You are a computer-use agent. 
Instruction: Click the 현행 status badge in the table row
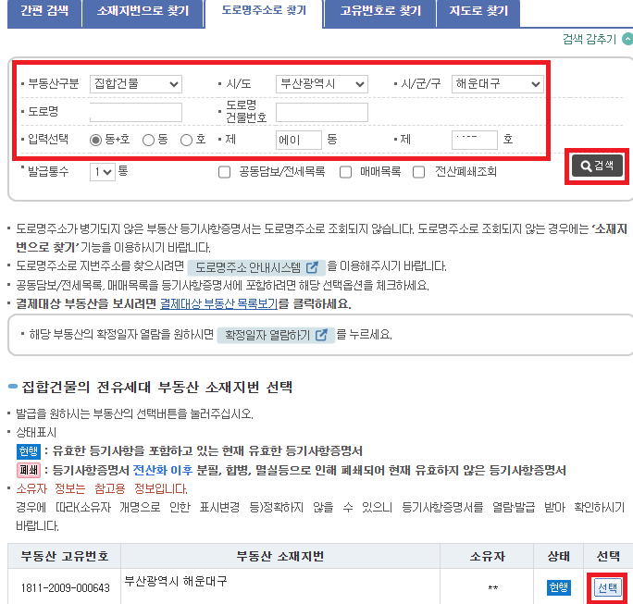[559, 587]
